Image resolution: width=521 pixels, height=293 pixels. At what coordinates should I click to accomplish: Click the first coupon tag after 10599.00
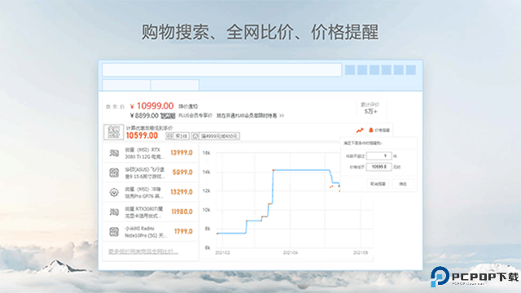pos(177,136)
